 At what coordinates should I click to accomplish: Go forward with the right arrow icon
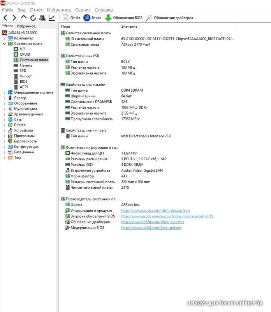pos(14,18)
